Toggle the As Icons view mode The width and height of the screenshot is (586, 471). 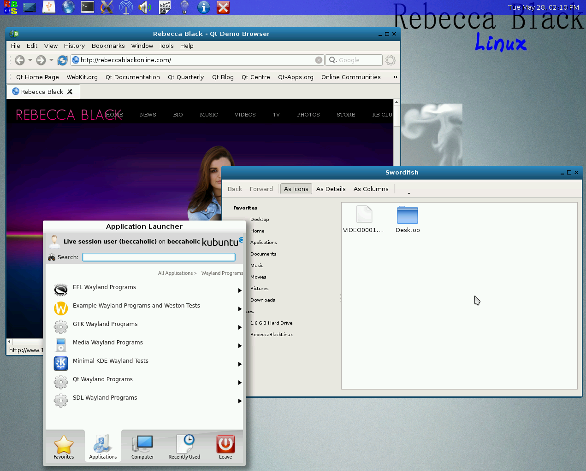pos(296,189)
